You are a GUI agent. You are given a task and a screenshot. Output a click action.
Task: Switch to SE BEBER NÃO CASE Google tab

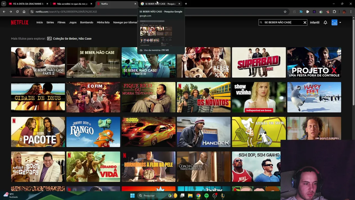click(x=161, y=4)
